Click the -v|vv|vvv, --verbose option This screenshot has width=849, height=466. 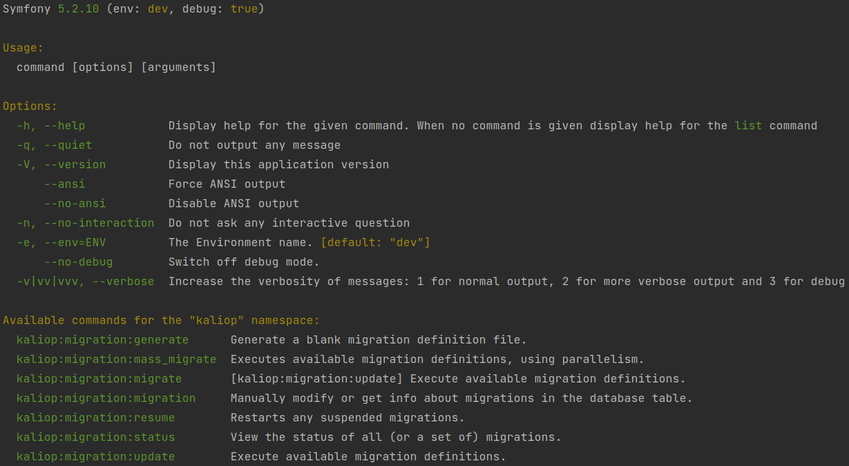point(85,281)
